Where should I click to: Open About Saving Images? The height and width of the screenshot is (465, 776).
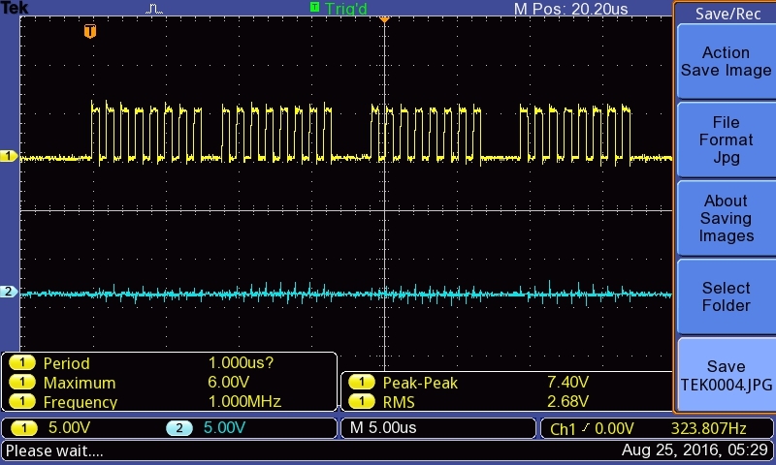pos(726,218)
